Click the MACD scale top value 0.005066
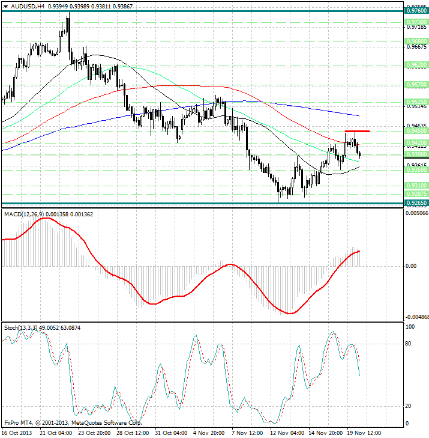The height and width of the screenshot is (438, 429). tap(417, 213)
